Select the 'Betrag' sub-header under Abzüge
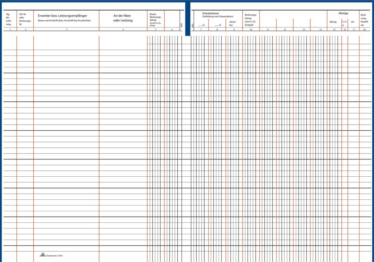374x262 pixels. 333,22
